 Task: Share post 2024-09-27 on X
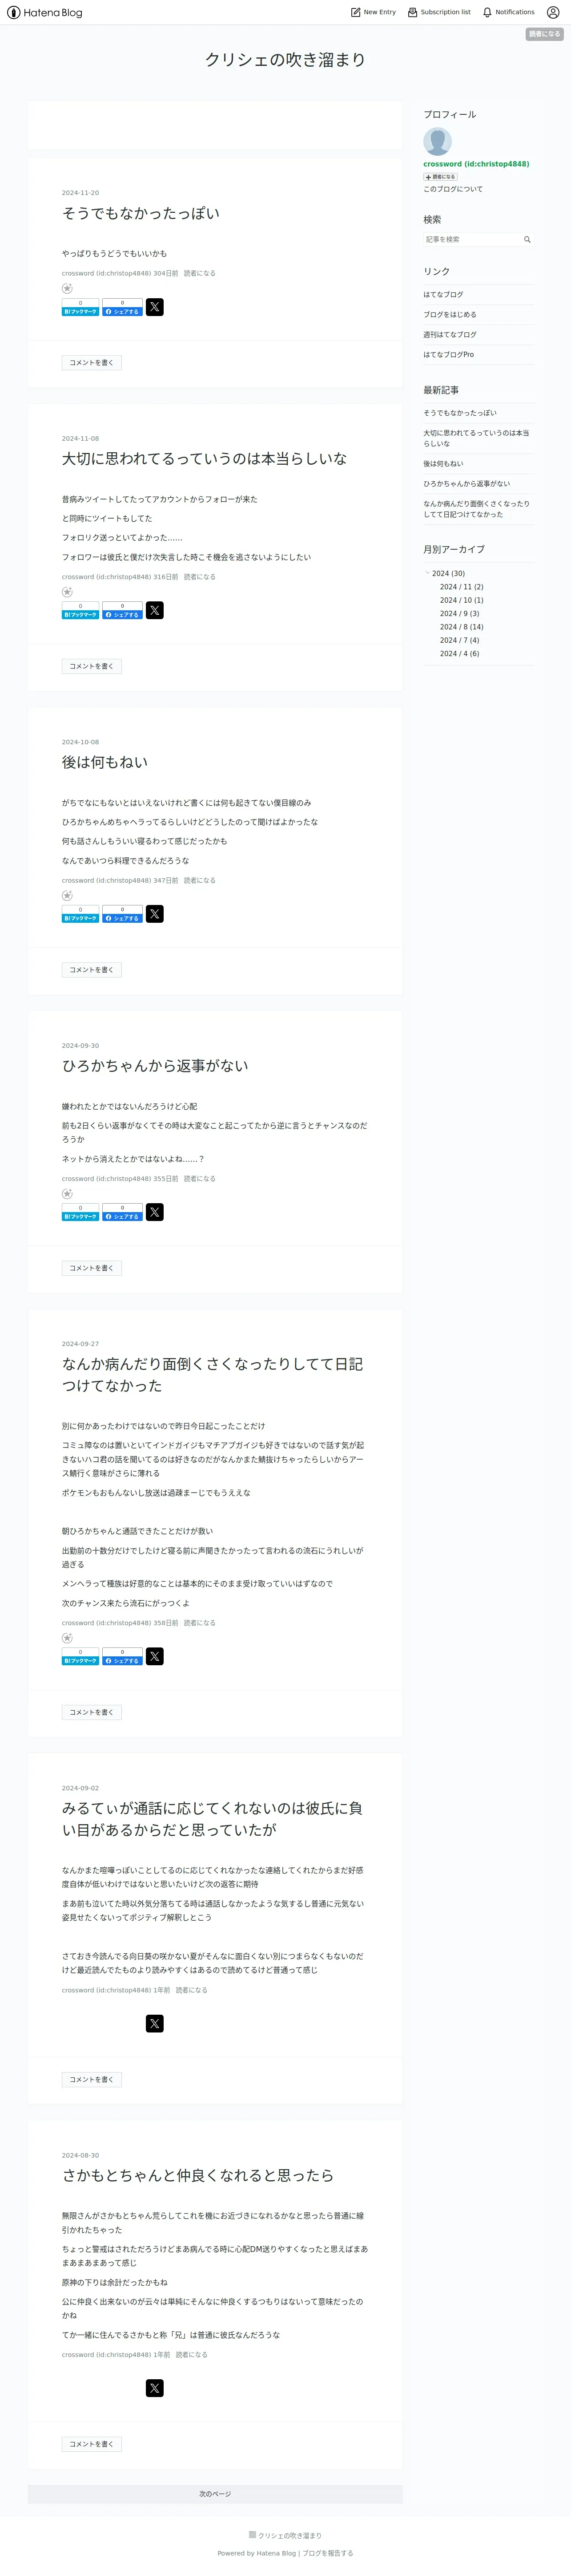click(x=155, y=1656)
